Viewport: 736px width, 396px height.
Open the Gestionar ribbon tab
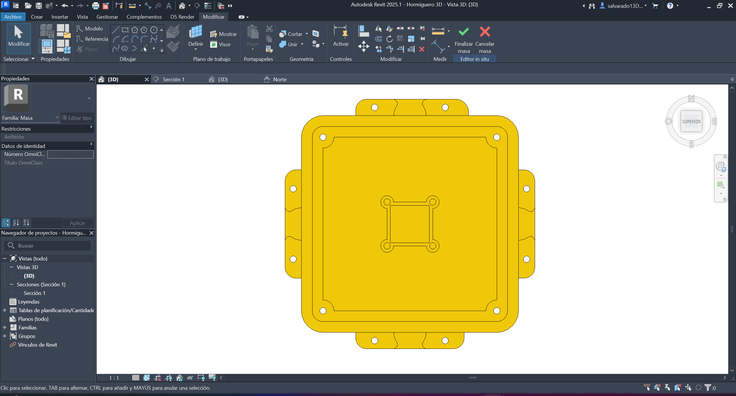coord(107,17)
